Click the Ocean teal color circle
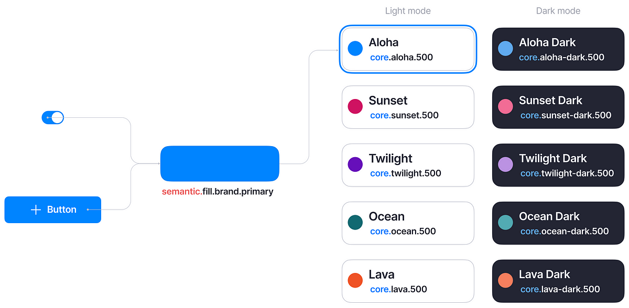 point(355,223)
